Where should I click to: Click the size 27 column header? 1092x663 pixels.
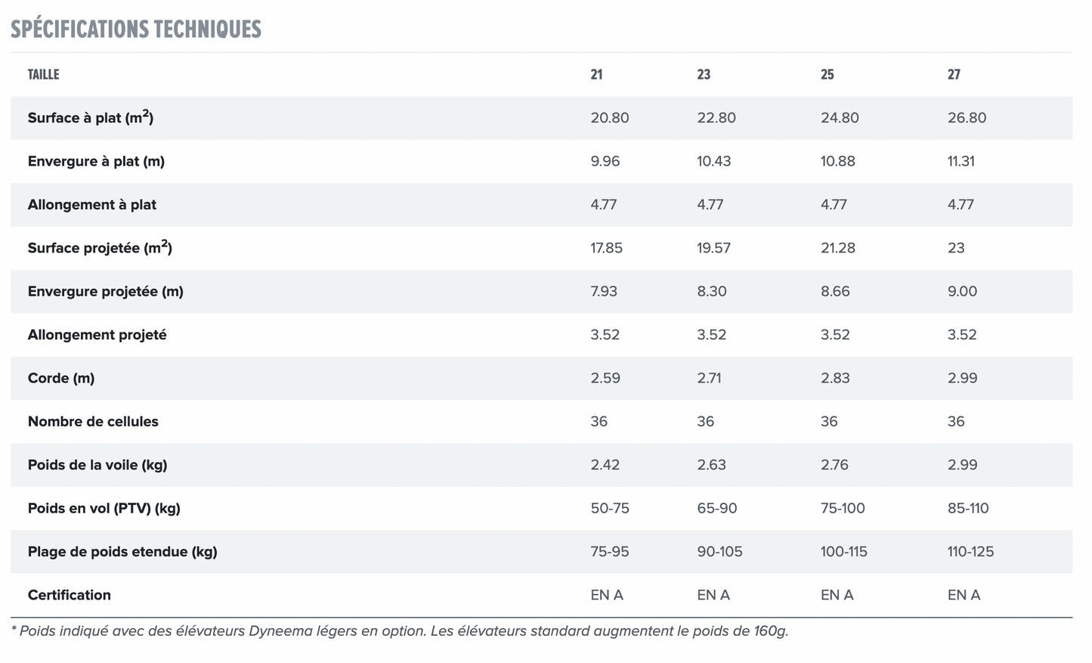click(954, 74)
